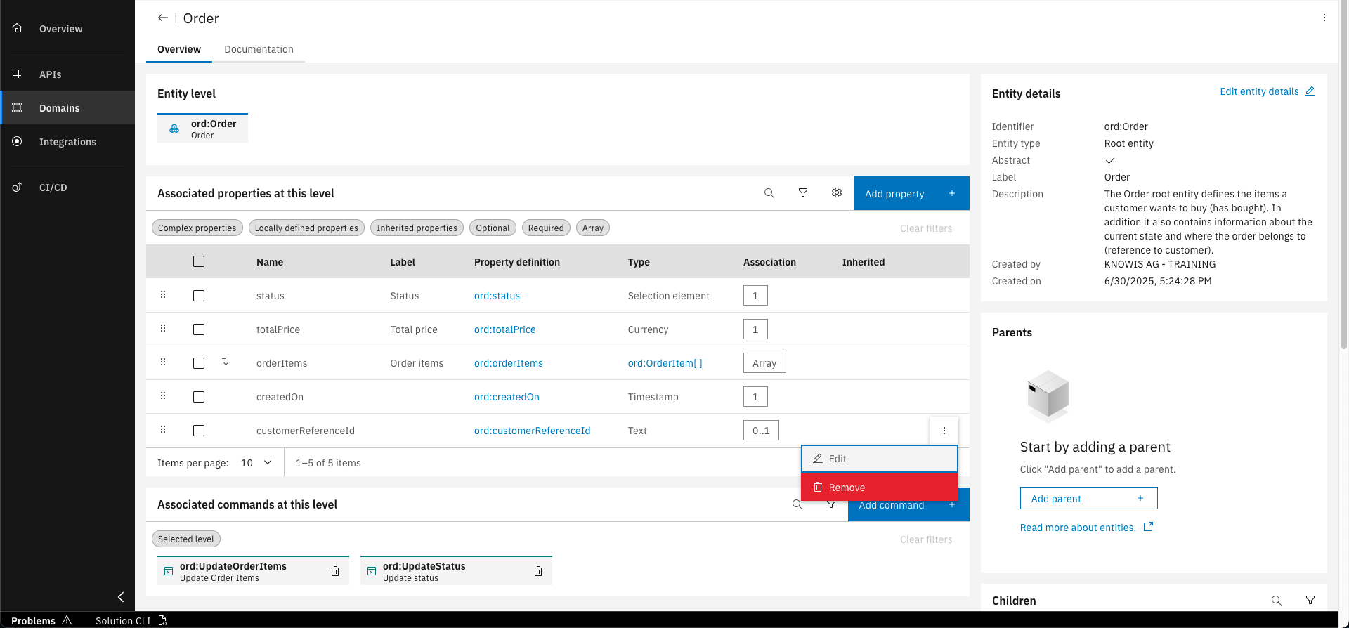Delete the ord:UpdateStatus command via trash icon
The width and height of the screenshot is (1349, 628).
[x=538, y=571]
